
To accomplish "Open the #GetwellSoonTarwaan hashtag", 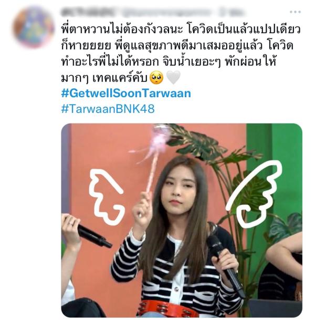I will [x=126, y=93].
